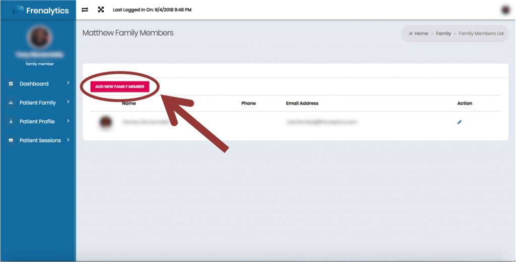Expand the Patient Sessions chevron

coord(68,139)
